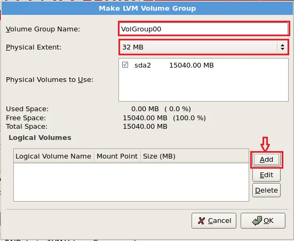
Task: Click the red X icon on Cancel
Action: click(x=201, y=221)
